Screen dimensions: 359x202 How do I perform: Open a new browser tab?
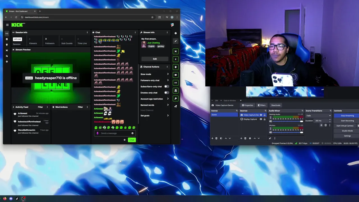(40, 11)
